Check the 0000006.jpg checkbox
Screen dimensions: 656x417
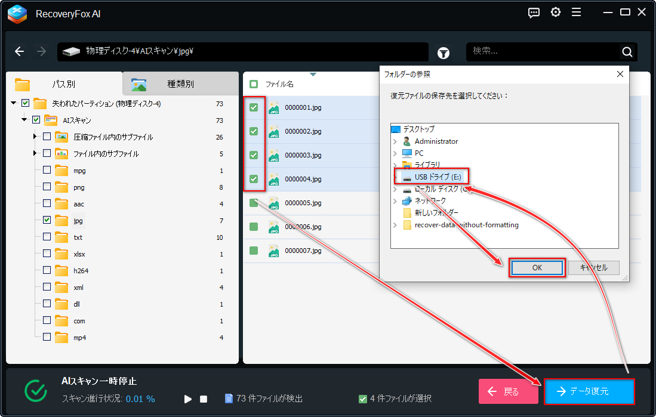[x=254, y=227]
